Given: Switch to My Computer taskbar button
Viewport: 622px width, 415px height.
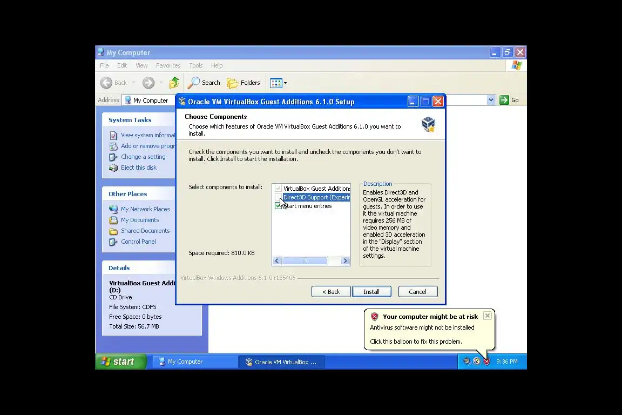Looking at the screenshot, I should click(195, 362).
